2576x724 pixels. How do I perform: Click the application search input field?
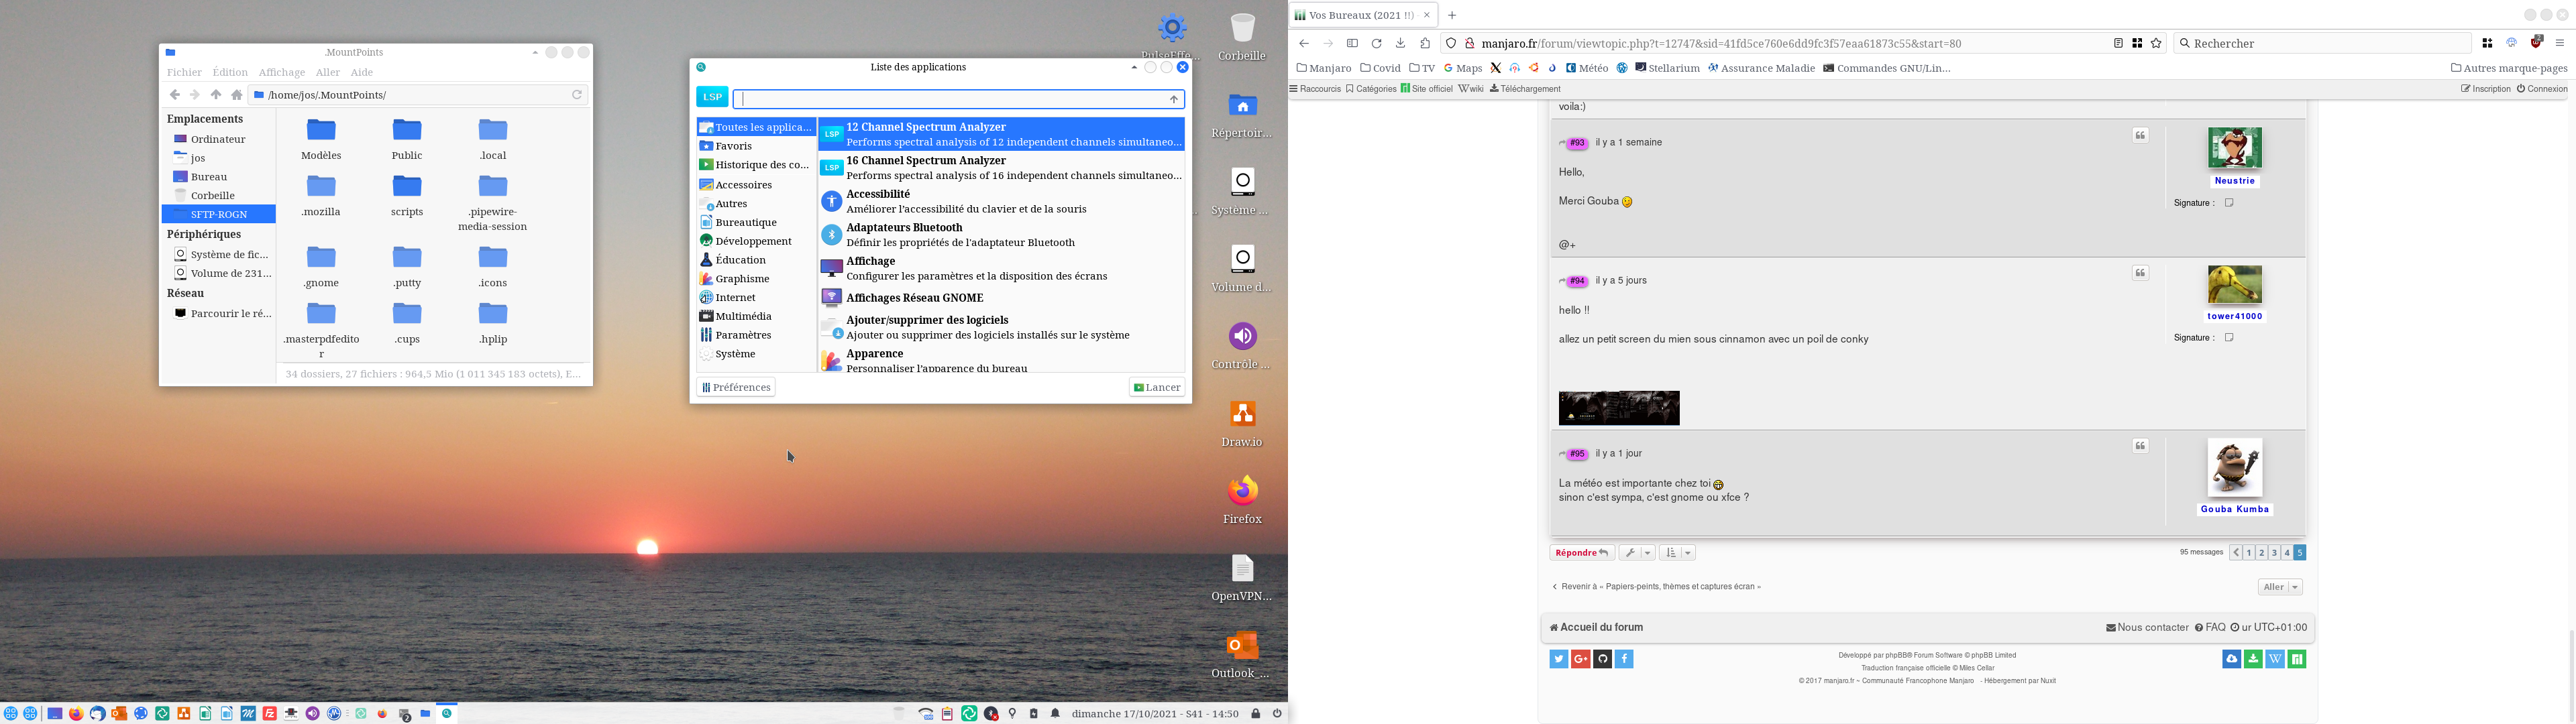coord(950,99)
